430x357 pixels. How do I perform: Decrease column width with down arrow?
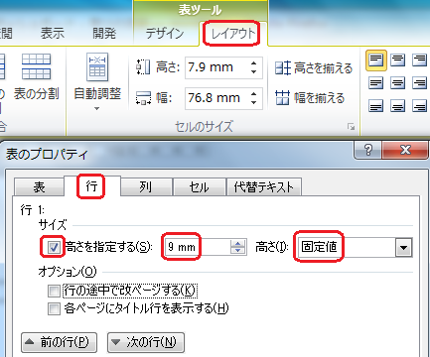pyautogui.click(x=253, y=102)
